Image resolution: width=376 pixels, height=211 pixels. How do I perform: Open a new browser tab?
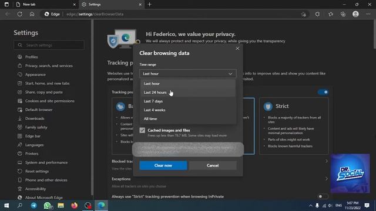[x=150, y=4]
